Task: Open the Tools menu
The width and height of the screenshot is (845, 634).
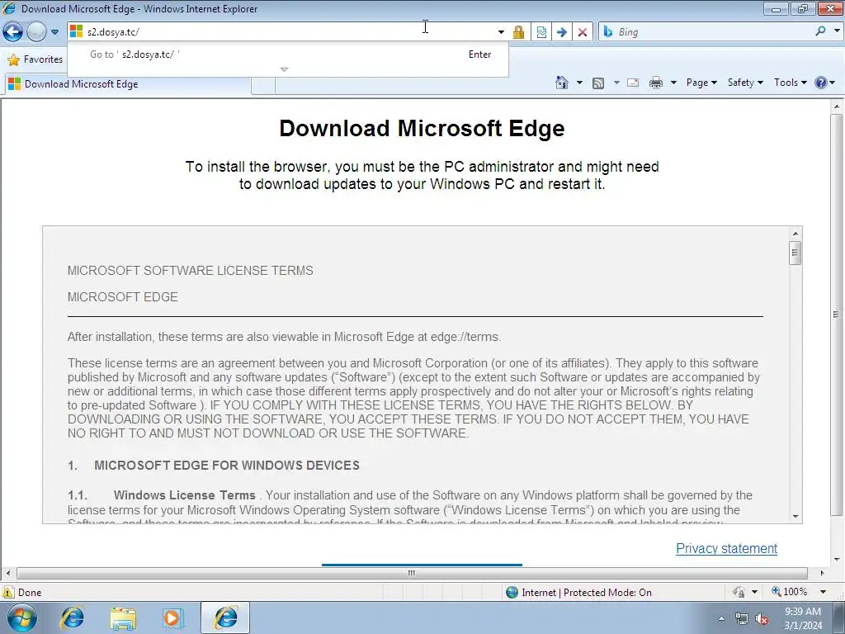Action: click(790, 83)
